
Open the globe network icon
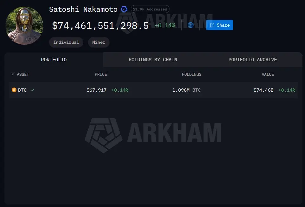click(x=191, y=25)
